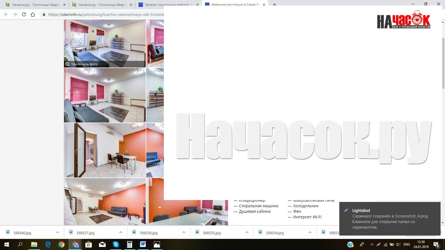This screenshot has width=445, height=250.
Task: Open the photo of dining table by brown door
Action: pyautogui.click(x=105, y=150)
